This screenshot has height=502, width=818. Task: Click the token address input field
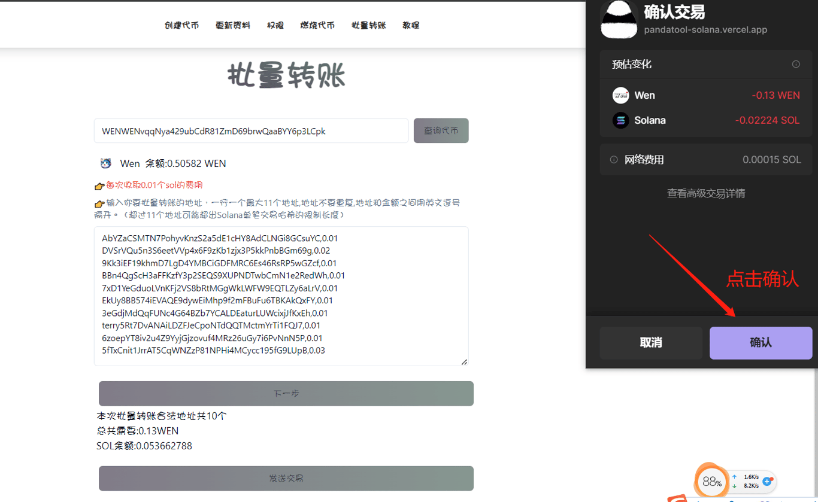[252, 130]
